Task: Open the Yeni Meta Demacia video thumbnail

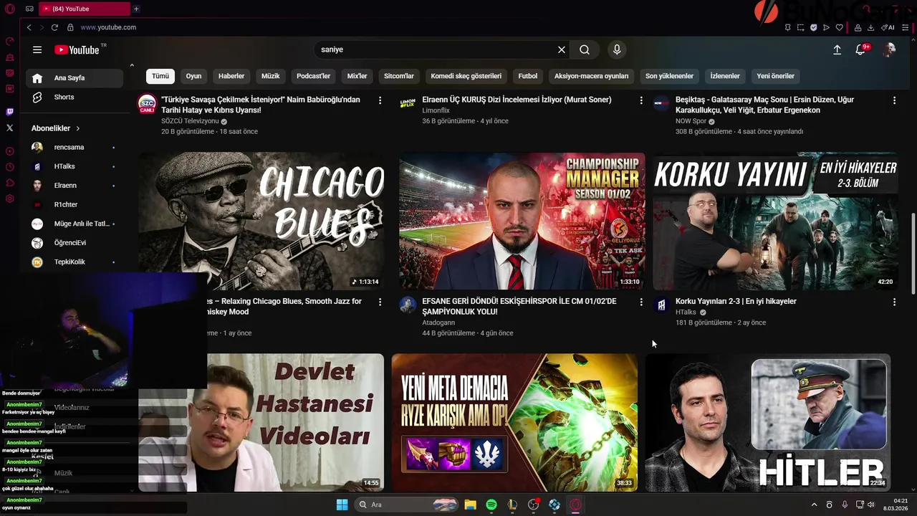Action: point(514,423)
